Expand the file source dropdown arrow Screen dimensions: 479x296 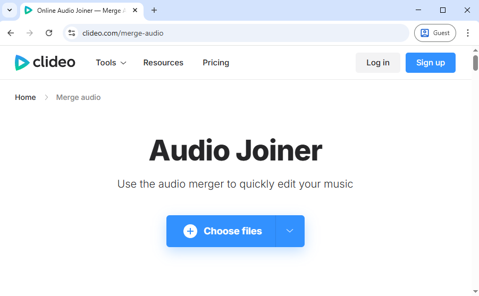click(290, 231)
